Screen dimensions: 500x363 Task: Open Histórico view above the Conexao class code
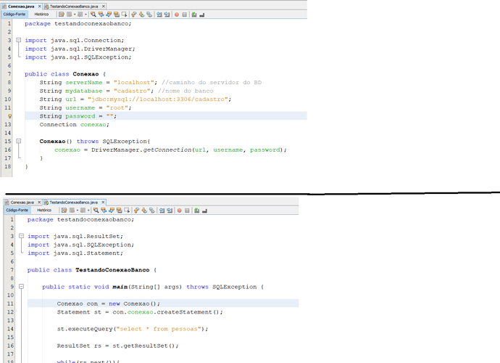pyautogui.click(x=41, y=14)
